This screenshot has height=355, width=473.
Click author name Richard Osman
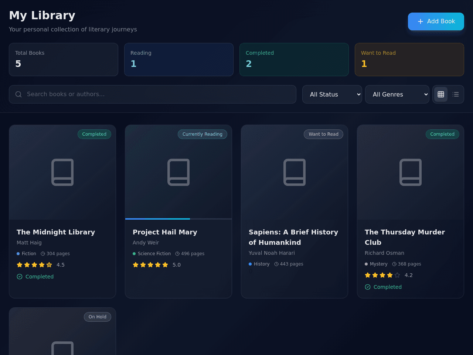click(x=384, y=253)
